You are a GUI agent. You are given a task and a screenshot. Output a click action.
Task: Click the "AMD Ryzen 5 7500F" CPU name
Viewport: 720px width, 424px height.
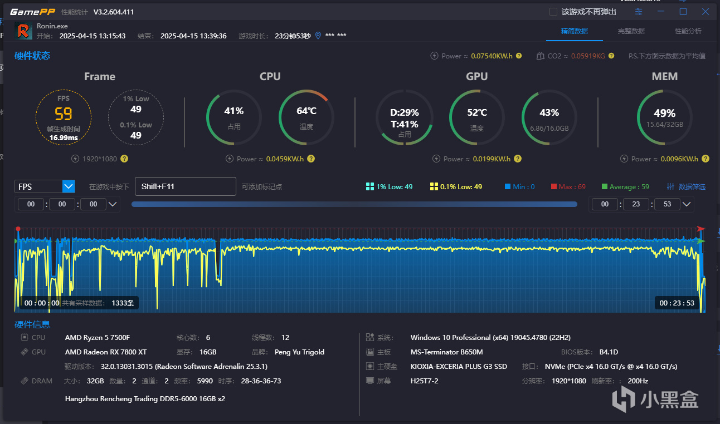96,337
